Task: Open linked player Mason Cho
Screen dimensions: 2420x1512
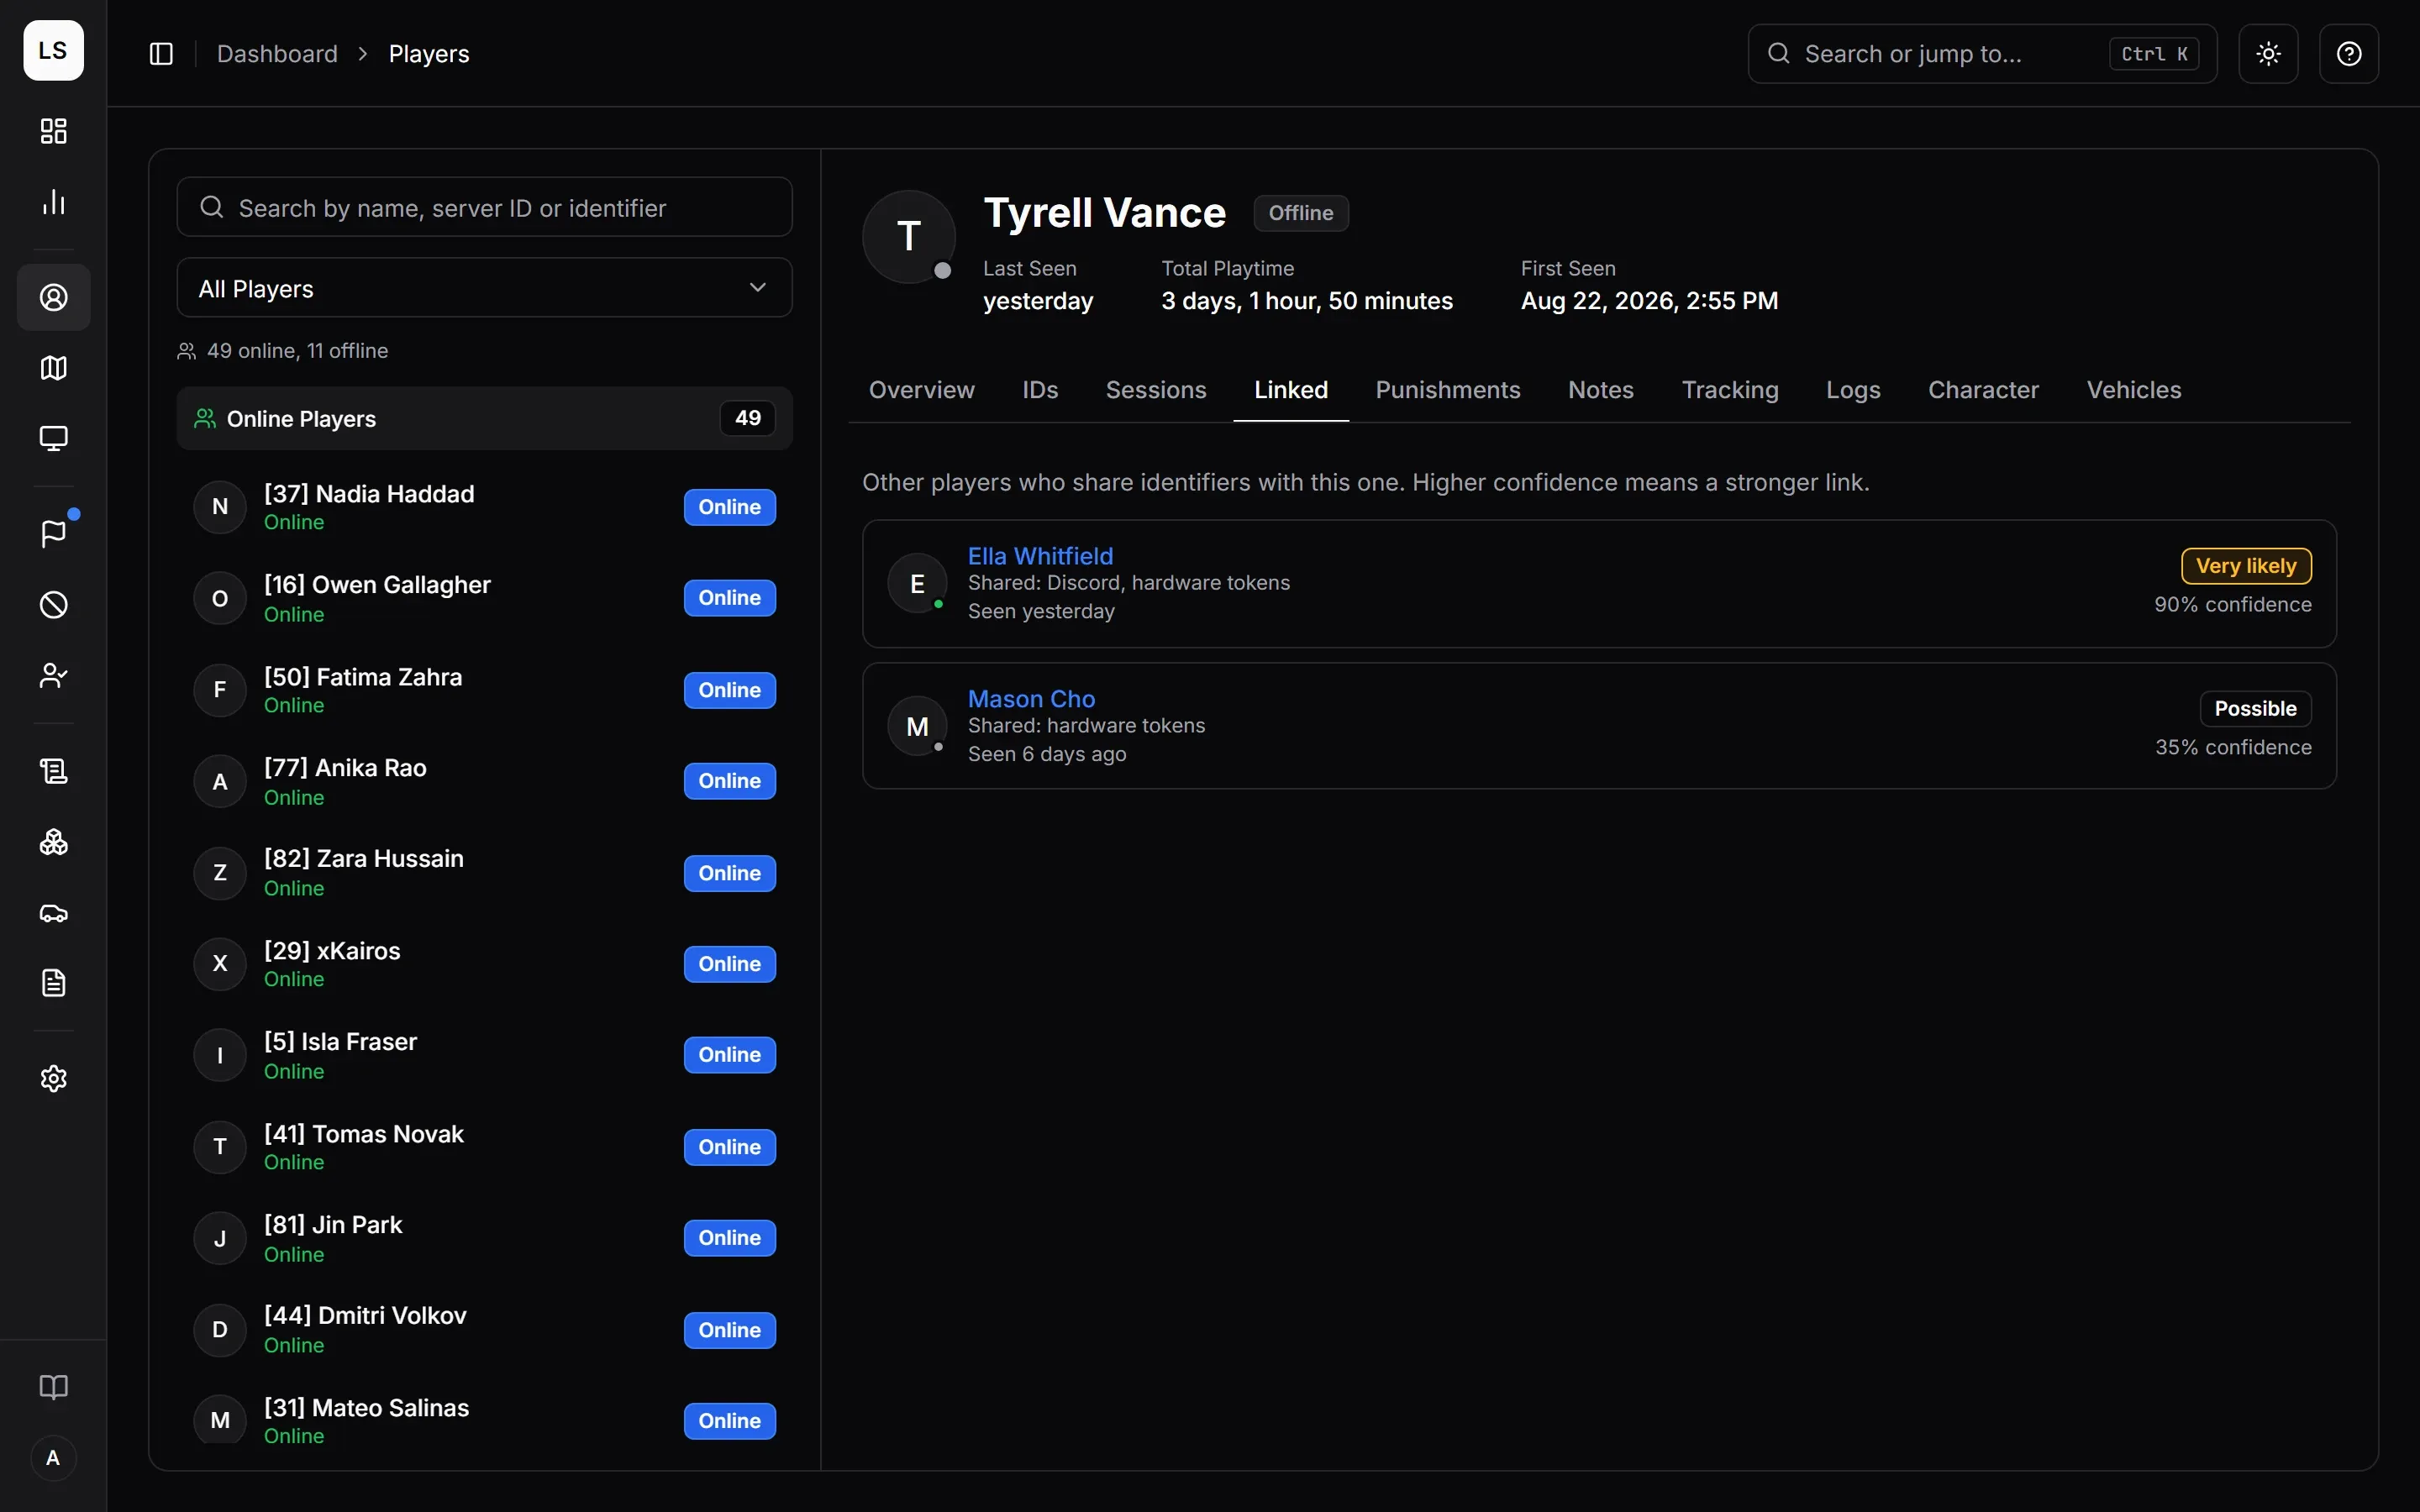Action: pos(1031,699)
